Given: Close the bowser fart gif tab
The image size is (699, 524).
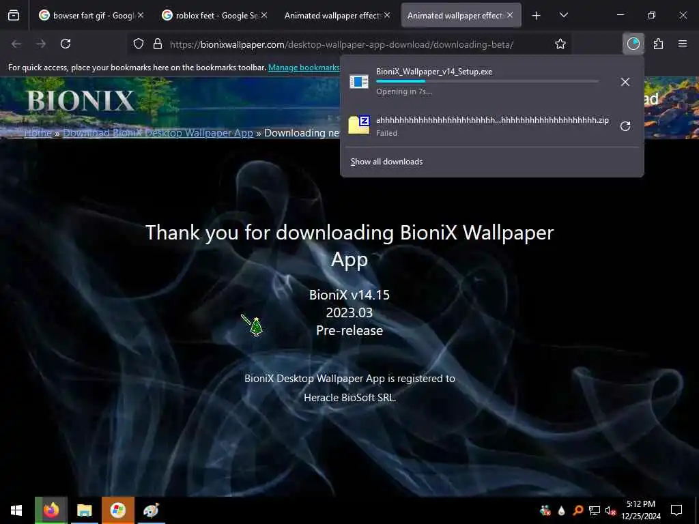Looking at the screenshot, I should (x=141, y=15).
